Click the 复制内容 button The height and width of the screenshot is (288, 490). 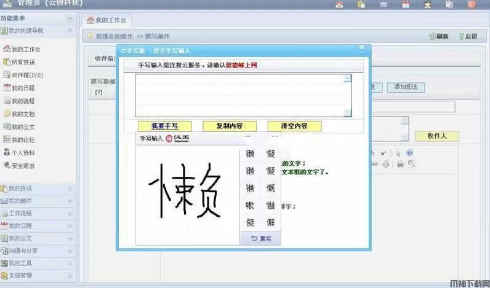point(230,126)
